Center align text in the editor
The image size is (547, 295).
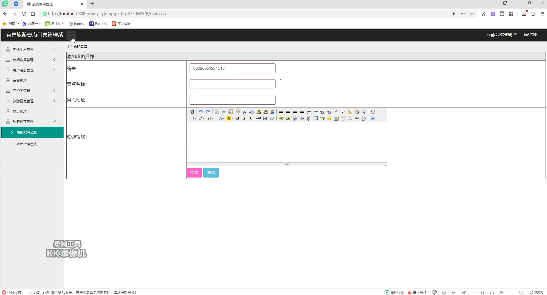(288, 112)
